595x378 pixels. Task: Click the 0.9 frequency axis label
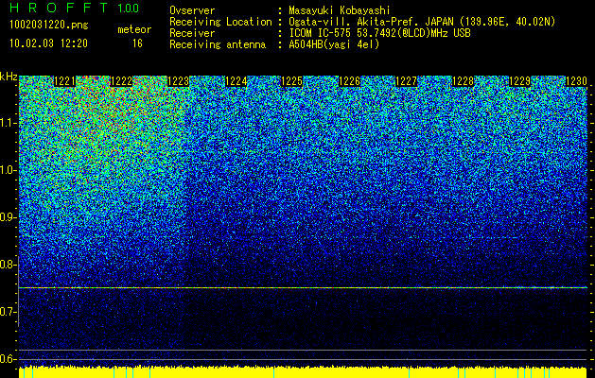(x=8, y=217)
